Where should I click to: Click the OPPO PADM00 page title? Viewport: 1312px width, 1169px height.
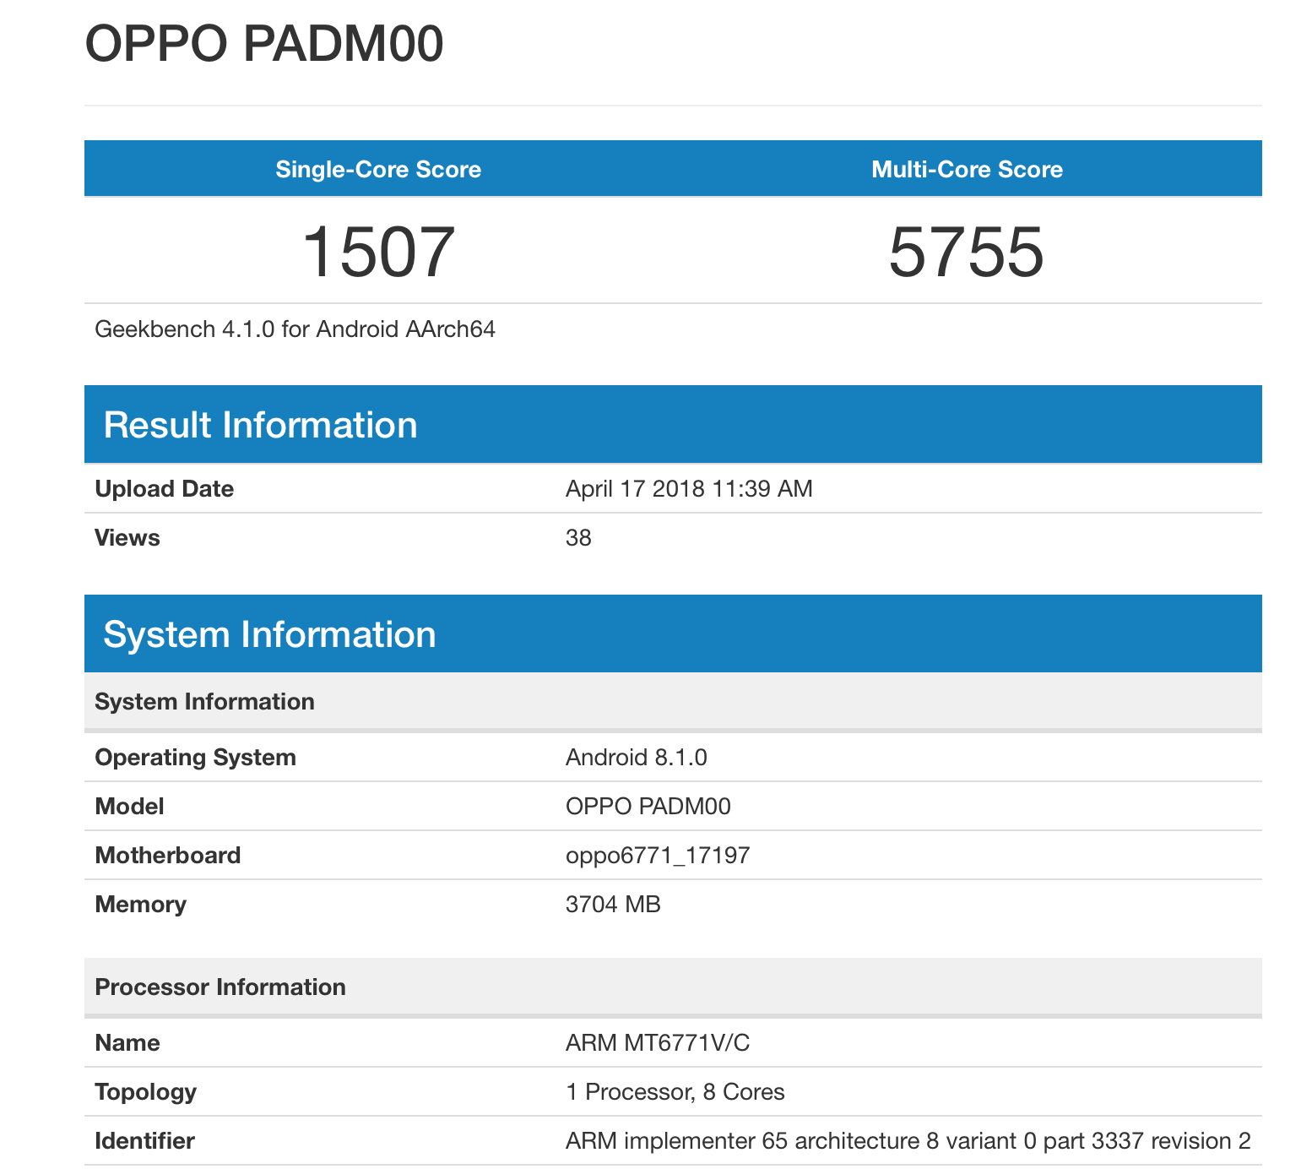264,44
